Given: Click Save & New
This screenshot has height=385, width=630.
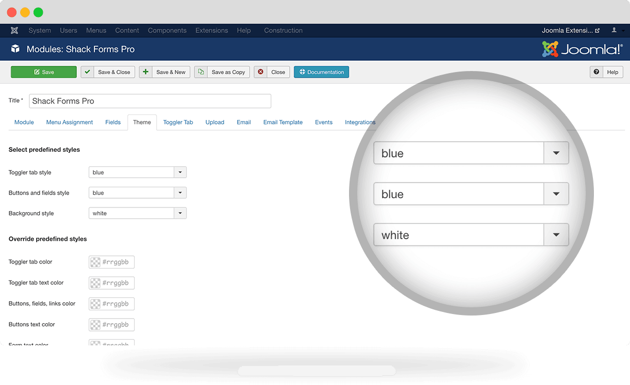Looking at the screenshot, I should tap(165, 72).
